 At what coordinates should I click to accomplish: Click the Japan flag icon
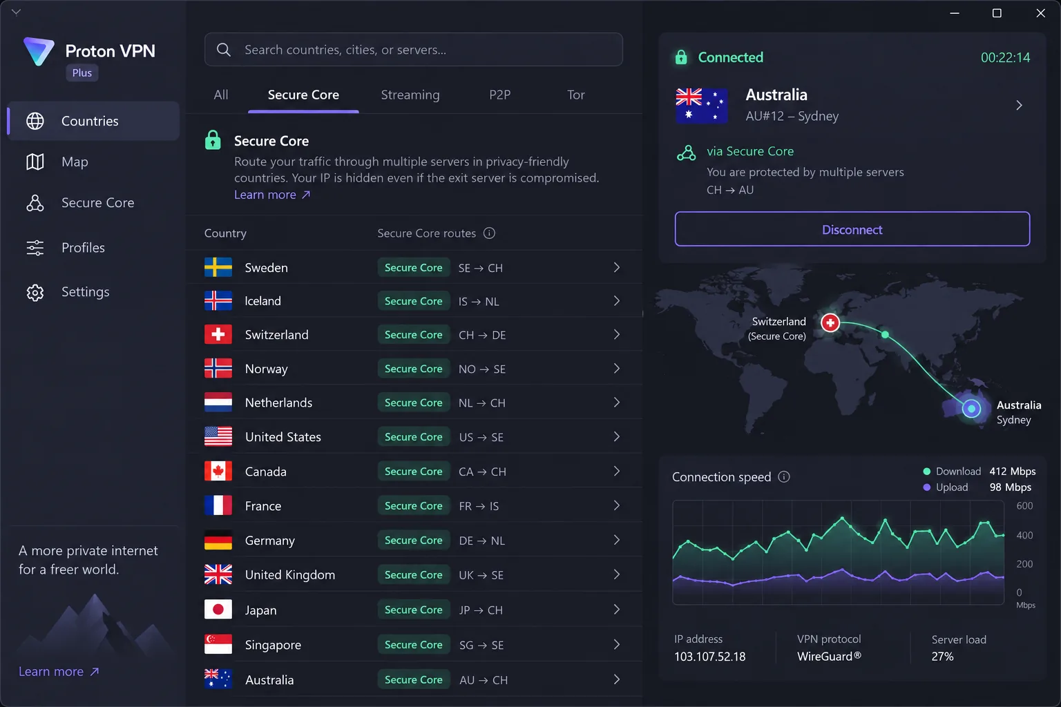coord(218,610)
